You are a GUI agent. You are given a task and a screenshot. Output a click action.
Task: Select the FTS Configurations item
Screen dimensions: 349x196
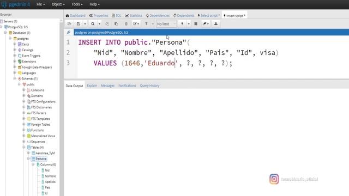[x=43, y=102]
